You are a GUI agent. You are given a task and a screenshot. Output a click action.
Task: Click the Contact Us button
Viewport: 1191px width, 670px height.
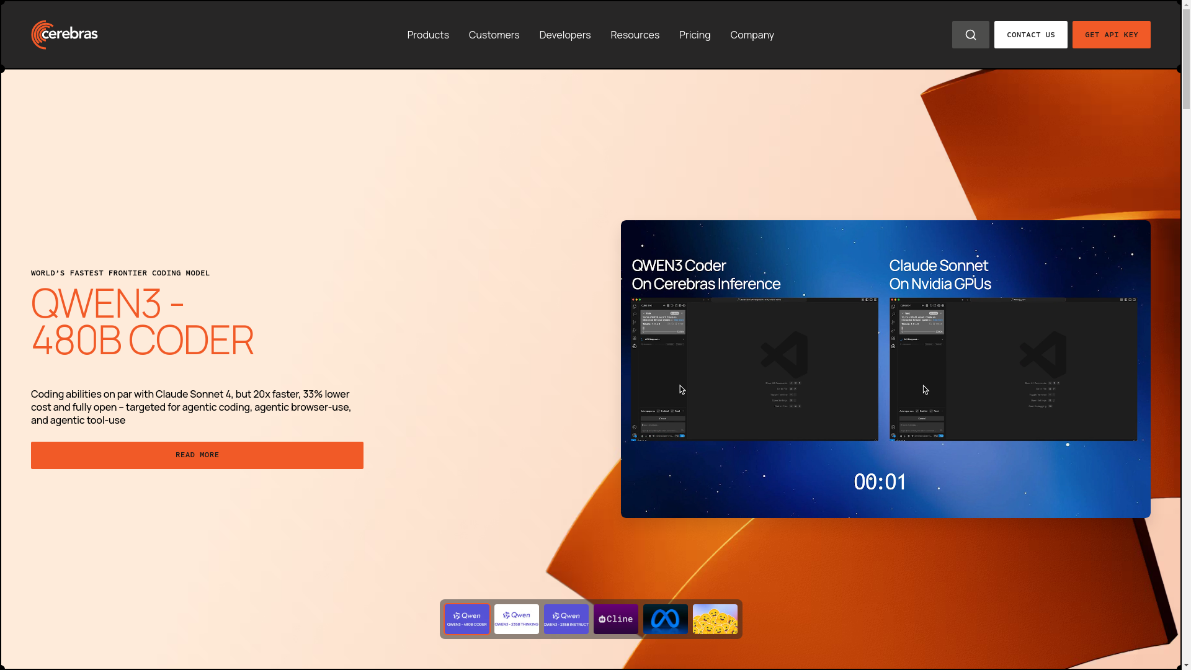1030,35
